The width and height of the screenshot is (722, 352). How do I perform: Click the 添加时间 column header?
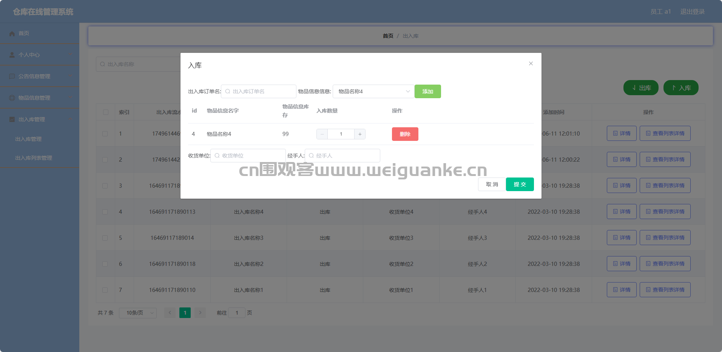[x=554, y=112]
